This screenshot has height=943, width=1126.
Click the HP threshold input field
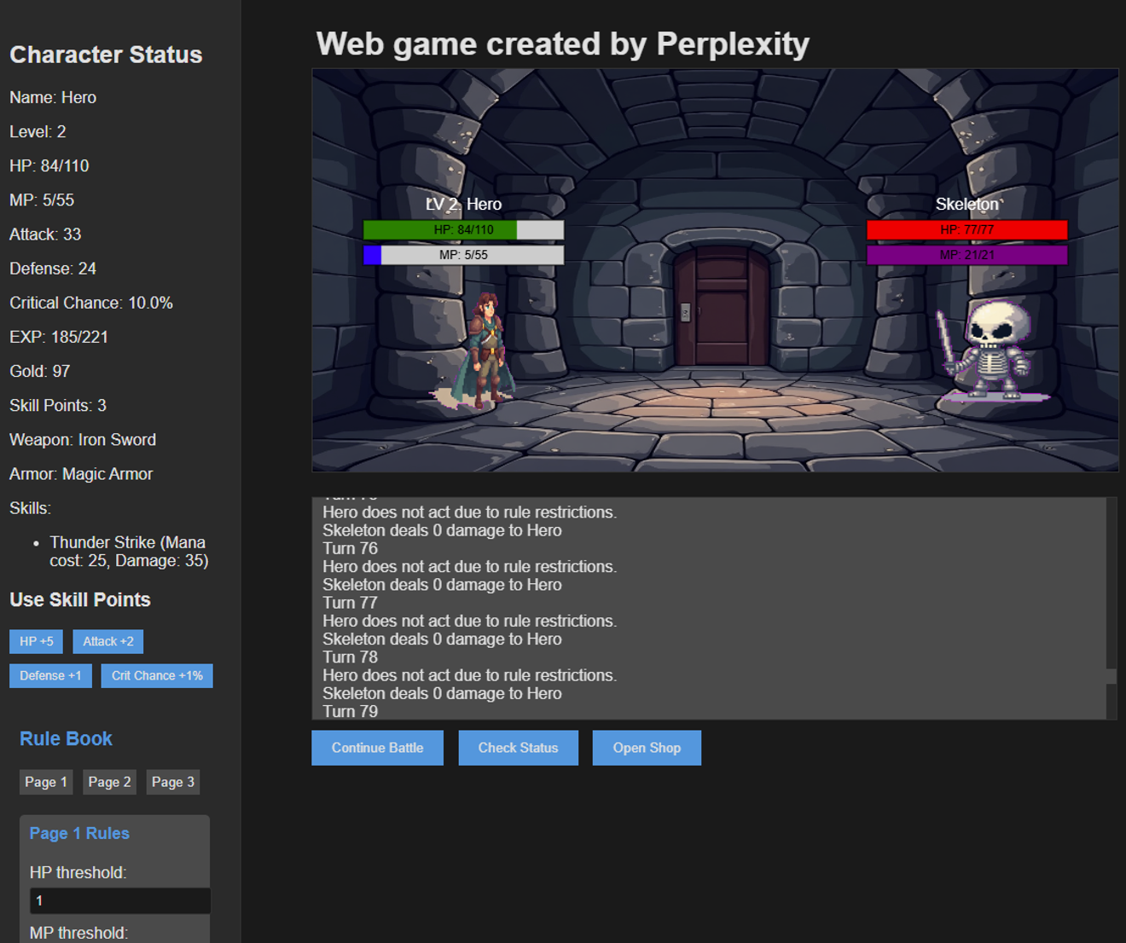[x=119, y=900]
